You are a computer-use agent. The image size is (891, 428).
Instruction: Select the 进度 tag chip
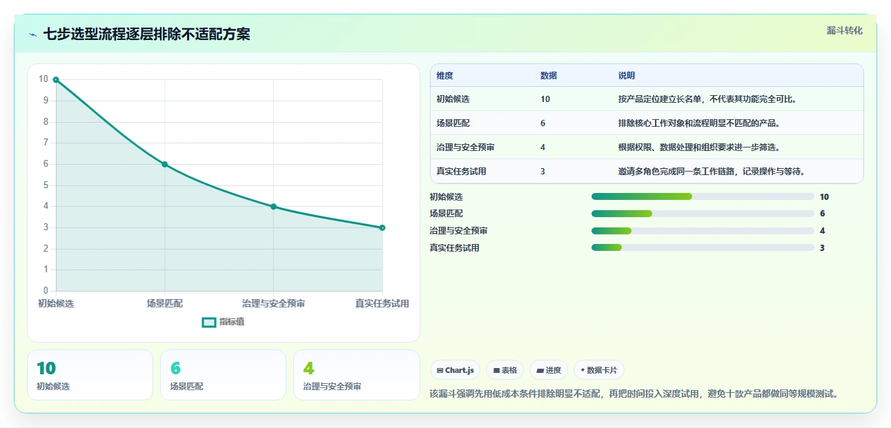(549, 370)
